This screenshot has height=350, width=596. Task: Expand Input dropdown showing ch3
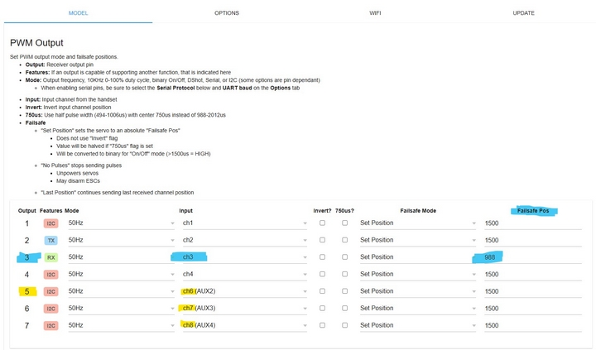point(243,257)
